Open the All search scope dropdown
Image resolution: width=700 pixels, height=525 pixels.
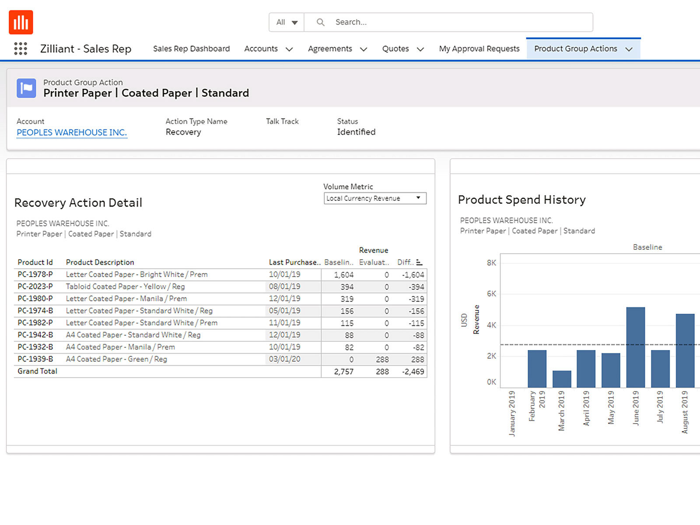point(287,22)
